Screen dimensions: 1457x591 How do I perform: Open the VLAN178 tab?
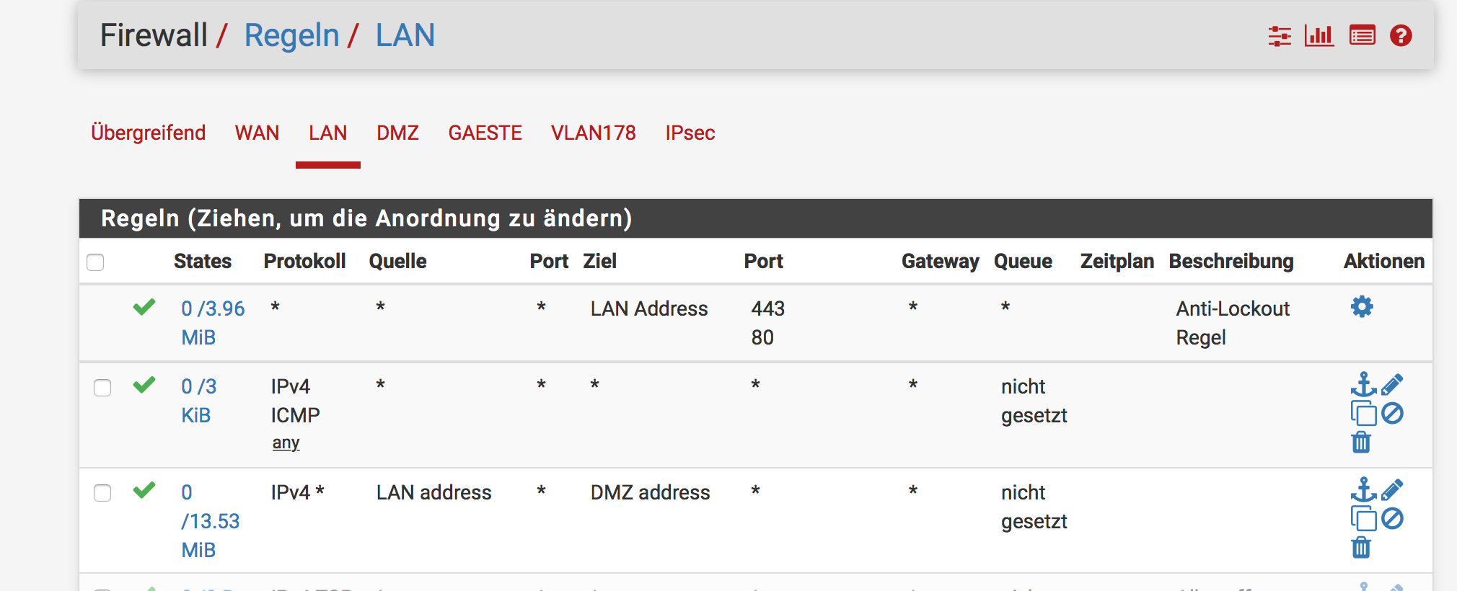pyautogui.click(x=593, y=133)
